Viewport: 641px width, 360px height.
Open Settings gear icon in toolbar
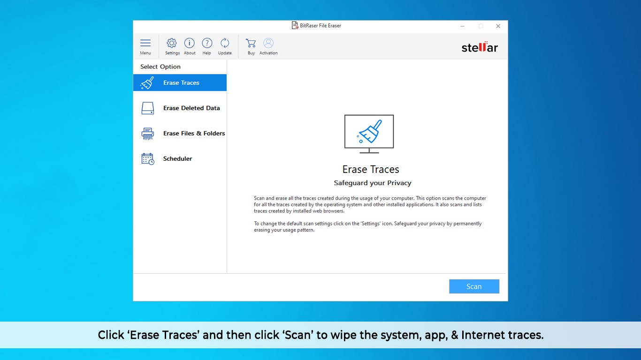pos(172,43)
